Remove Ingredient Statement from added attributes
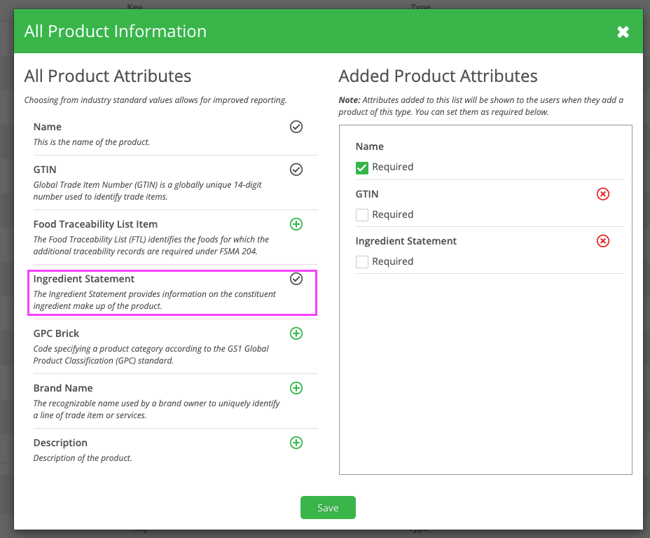 point(603,241)
